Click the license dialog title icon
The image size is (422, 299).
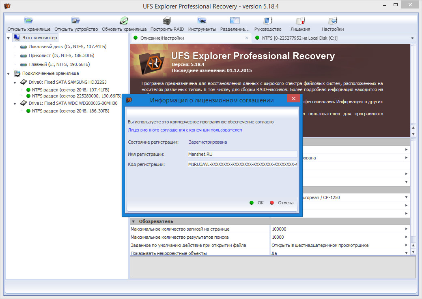point(129,100)
